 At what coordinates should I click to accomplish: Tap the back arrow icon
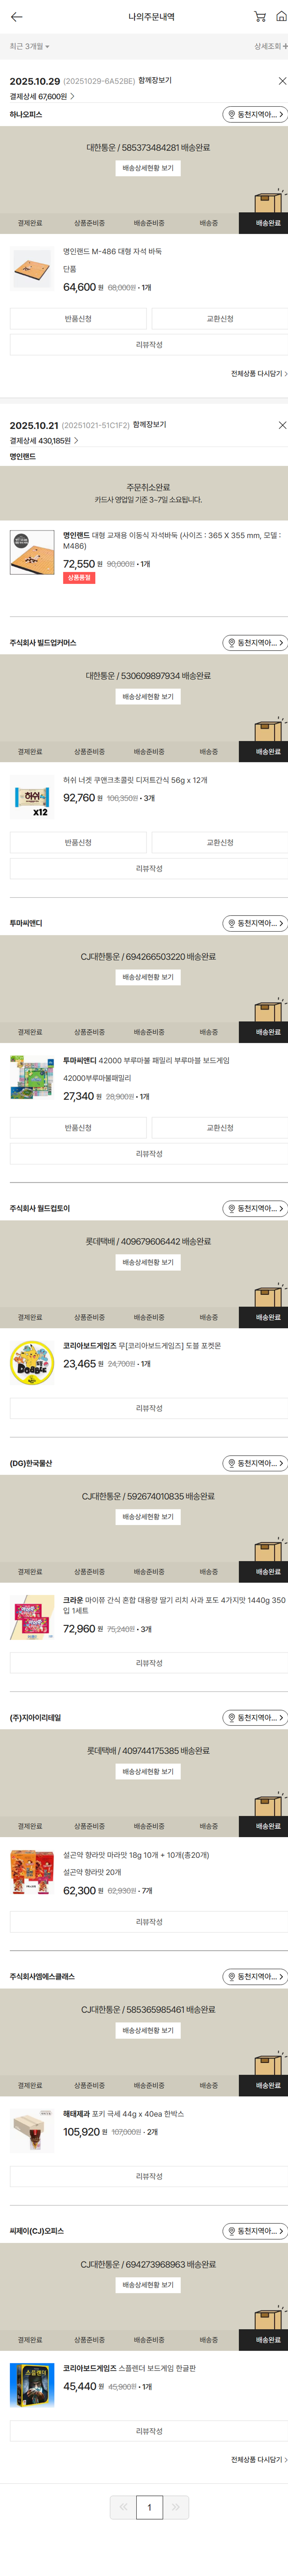(16, 17)
